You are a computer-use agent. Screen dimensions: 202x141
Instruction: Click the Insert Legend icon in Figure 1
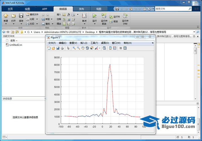click(x=115, y=48)
